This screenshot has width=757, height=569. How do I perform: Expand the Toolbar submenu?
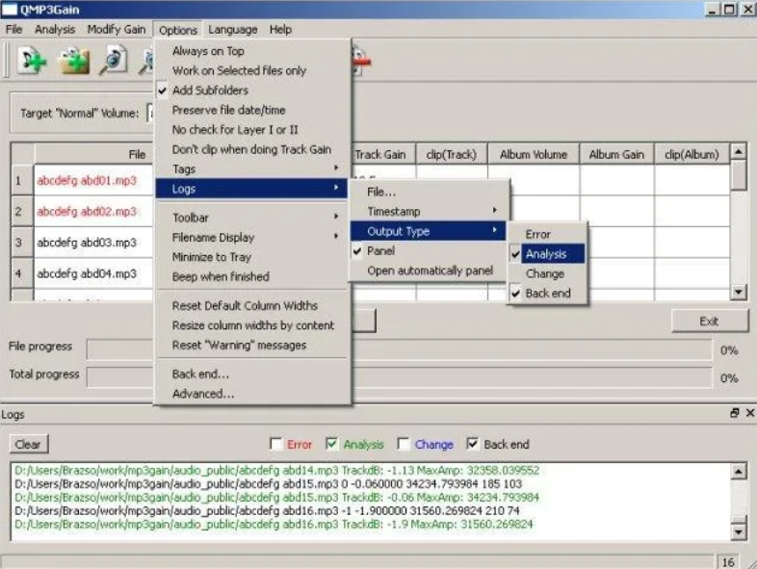pos(251,218)
